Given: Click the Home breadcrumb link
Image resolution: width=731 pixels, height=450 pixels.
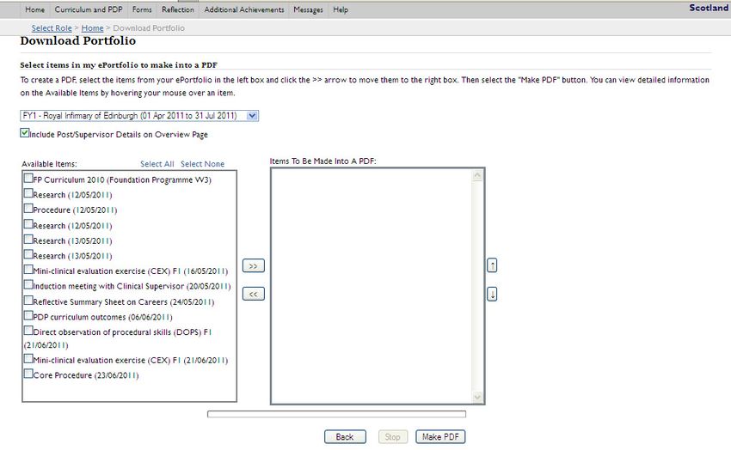Looking at the screenshot, I should [x=92, y=28].
